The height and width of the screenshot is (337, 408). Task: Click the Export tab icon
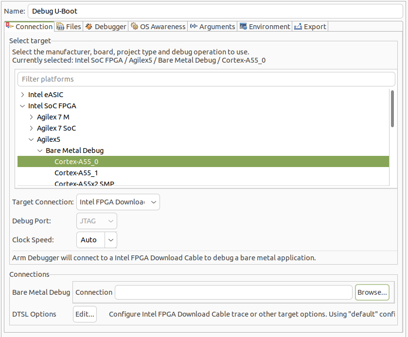(x=298, y=27)
